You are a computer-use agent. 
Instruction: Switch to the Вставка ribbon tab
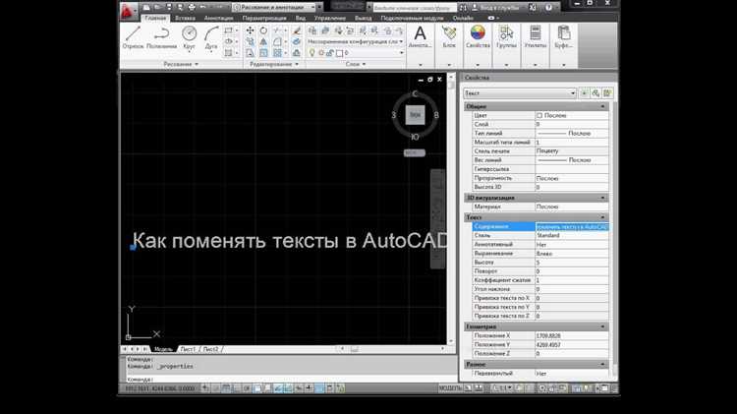click(x=187, y=18)
